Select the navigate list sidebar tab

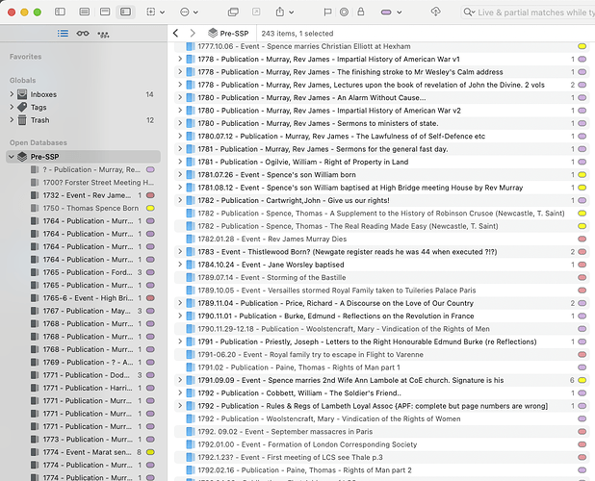pyautogui.click(x=63, y=34)
